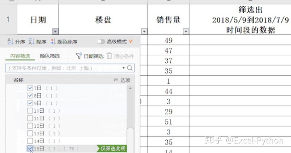Click the 日期筛选 funnel icon
Image resolution: width=291 pixels, height=153 pixels.
[x=79, y=56]
